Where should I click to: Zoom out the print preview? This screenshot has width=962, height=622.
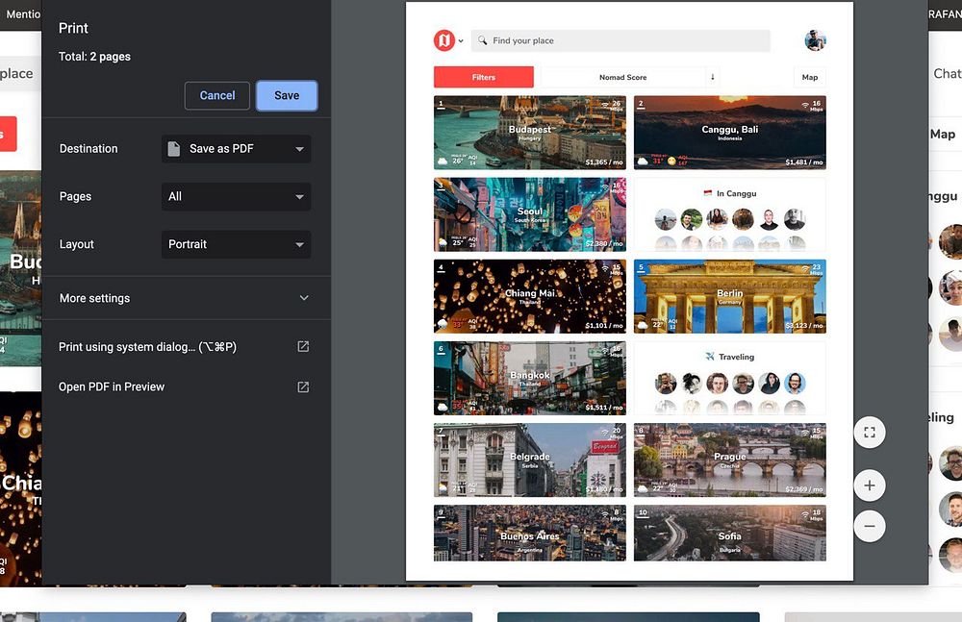[870, 526]
